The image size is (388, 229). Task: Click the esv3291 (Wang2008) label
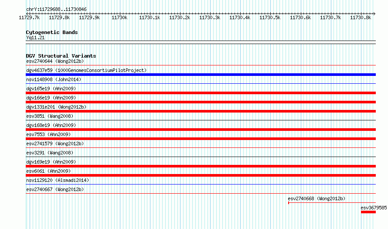coord(50,153)
